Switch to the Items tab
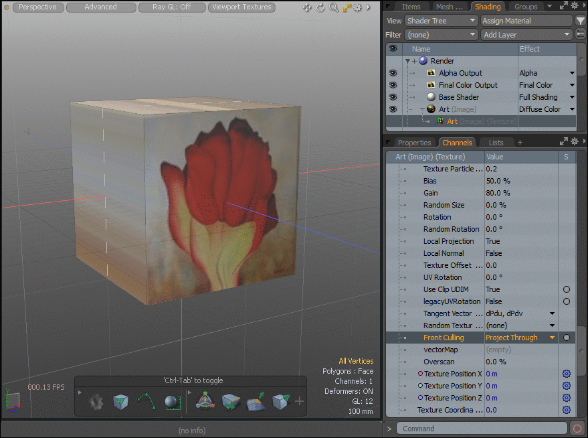 pyautogui.click(x=411, y=6)
